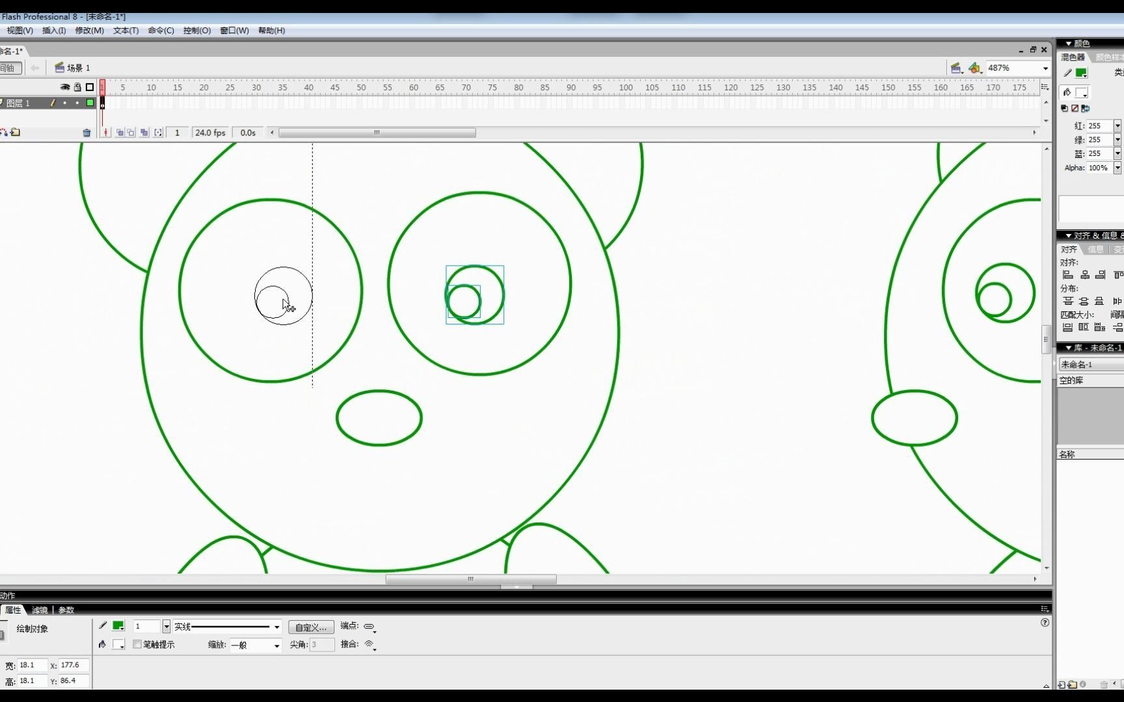Screen dimensions: 1124x702
Task: Toggle green outline square of 图层 1
Action: 90,103
